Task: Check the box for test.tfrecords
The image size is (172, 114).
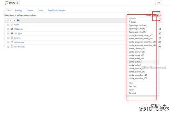Action: 8,42
